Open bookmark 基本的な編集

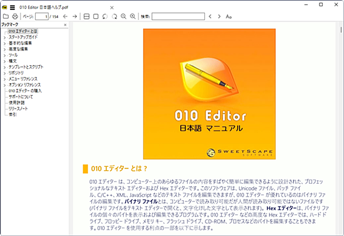[x=20, y=43]
